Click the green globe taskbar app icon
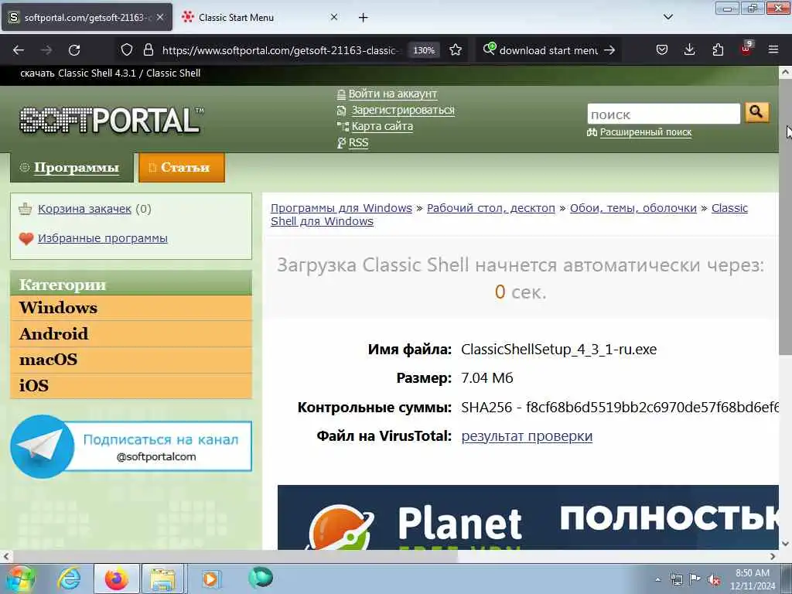 (x=261, y=577)
